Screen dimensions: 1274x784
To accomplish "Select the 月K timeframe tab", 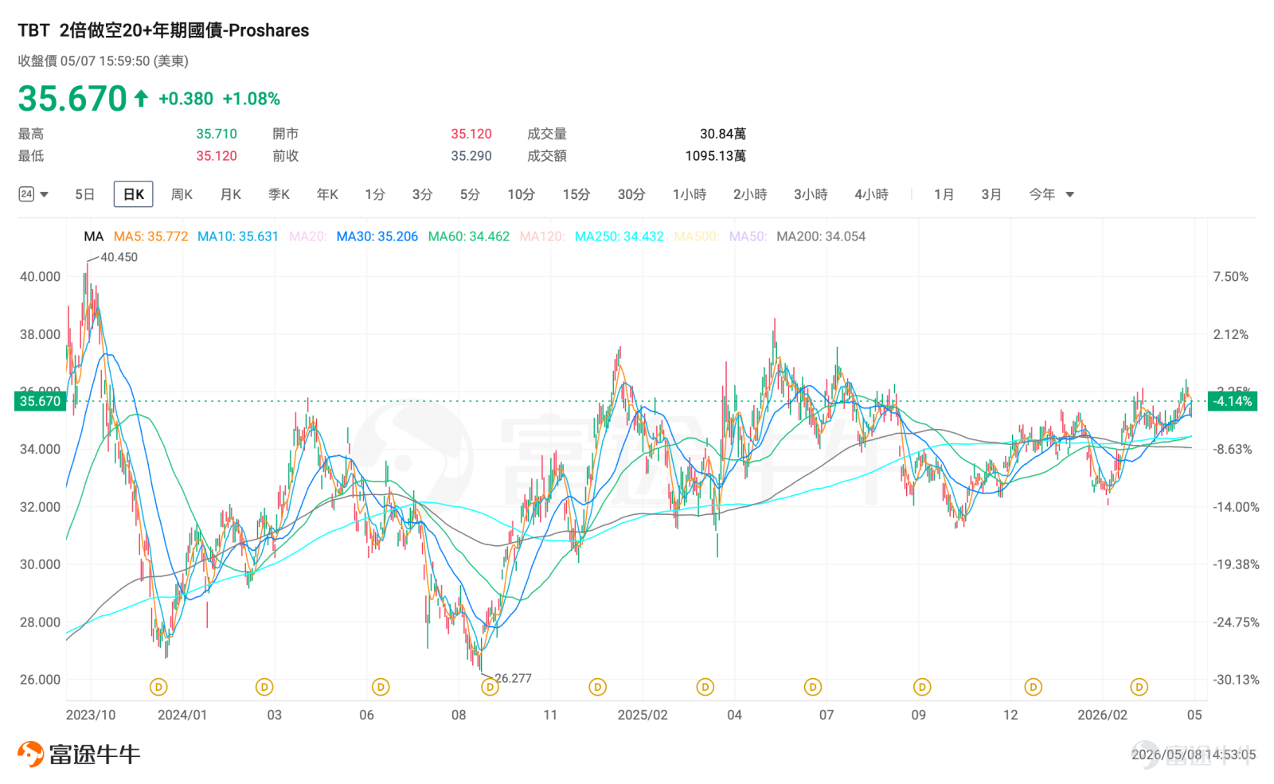I will (x=231, y=194).
